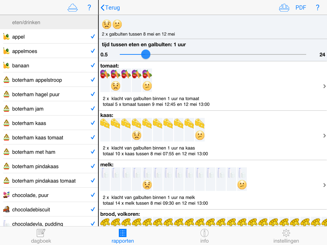
Task: Tap the fruit icon next to appel
Action: coord(7,37)
